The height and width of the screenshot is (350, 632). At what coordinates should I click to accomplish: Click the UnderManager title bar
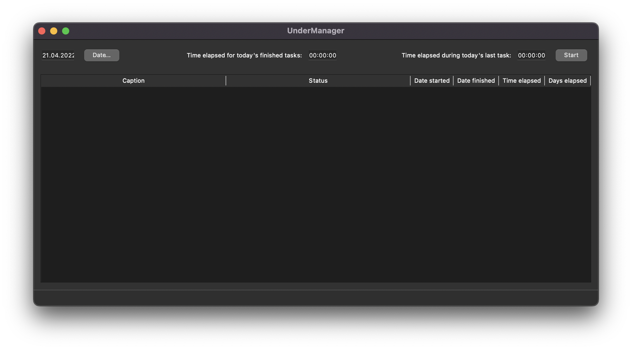315,30
